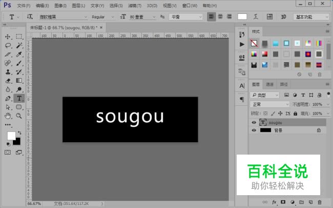333x208 pixels.
Task: Reset default foreground and background colors
Action: pos(8,144)
